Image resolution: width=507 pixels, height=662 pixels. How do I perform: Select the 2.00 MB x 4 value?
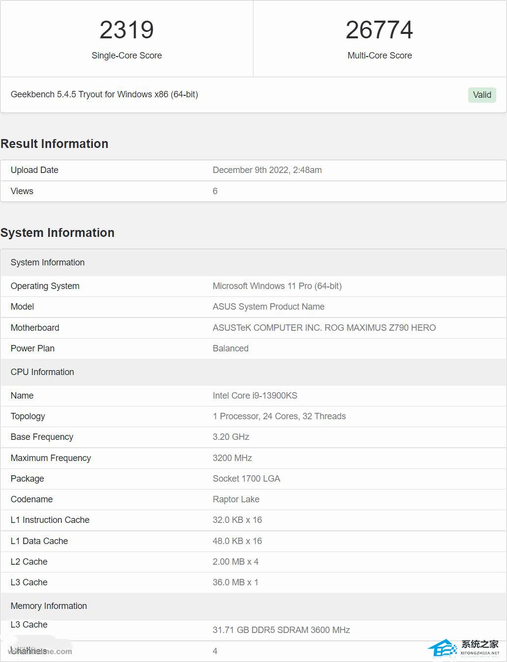tap(236, 562)
